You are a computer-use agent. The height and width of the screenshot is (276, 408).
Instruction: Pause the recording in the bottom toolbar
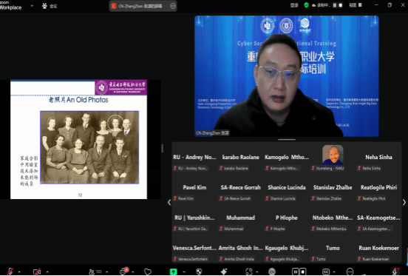(x=296, y=272)
